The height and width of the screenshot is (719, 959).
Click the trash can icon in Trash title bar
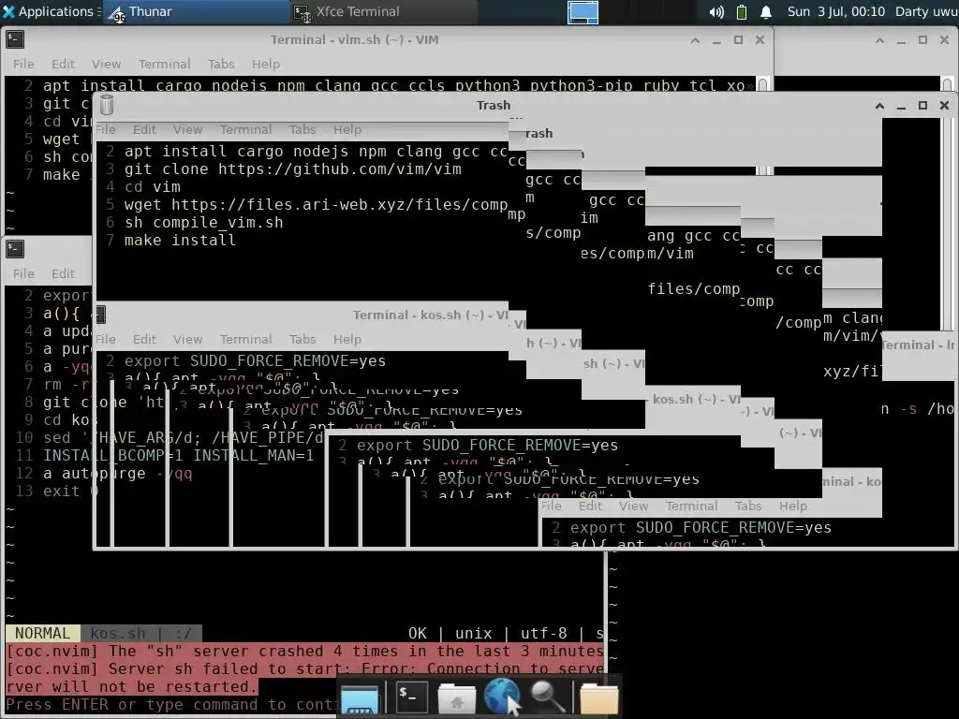(107, 105)
